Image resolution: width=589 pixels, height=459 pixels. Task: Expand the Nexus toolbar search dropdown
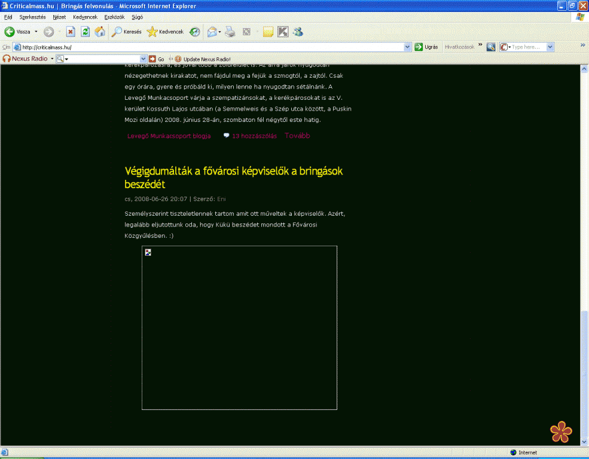point(143,59)
